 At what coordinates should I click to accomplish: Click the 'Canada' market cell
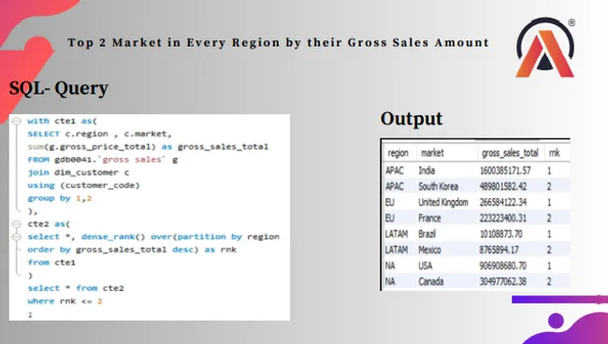pyautogui.click(x=431, y=281)
